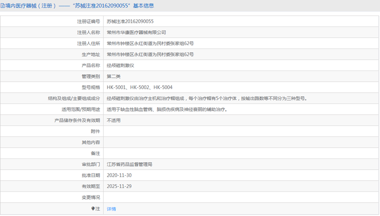Click the 适用范围 intended use text

[x=166, y=109]
